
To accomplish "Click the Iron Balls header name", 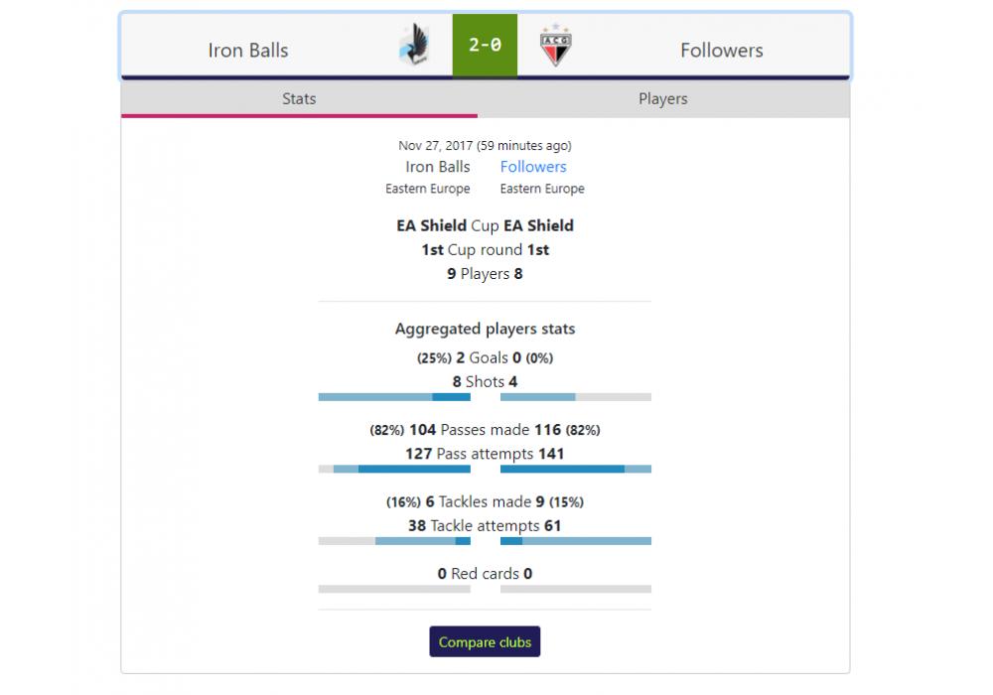I will 248,50.
